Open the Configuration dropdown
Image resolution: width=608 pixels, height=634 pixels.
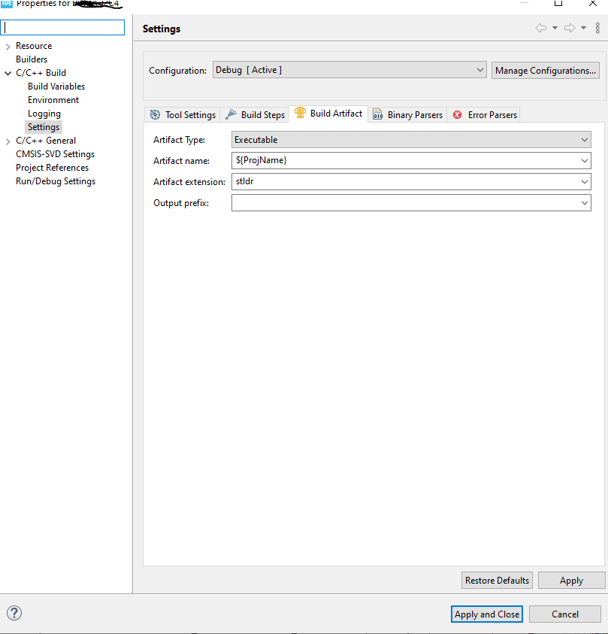tap(480, 70)
